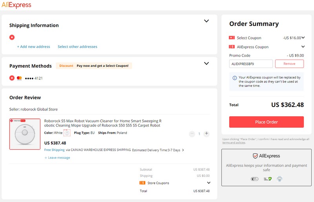The width and height of the screenshot is (314, 202).
Task: Click the green shield security badge icon
Action: point(268,179)
